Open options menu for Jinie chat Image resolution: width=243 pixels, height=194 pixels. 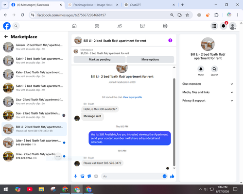(58, 156)
